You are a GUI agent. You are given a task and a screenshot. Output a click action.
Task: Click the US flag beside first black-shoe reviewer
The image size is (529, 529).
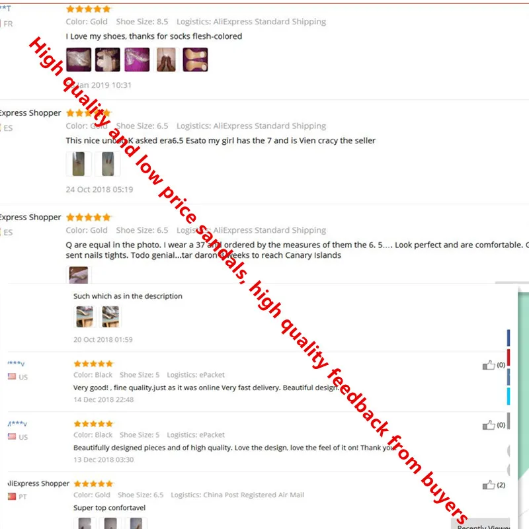tap(12, 376)
